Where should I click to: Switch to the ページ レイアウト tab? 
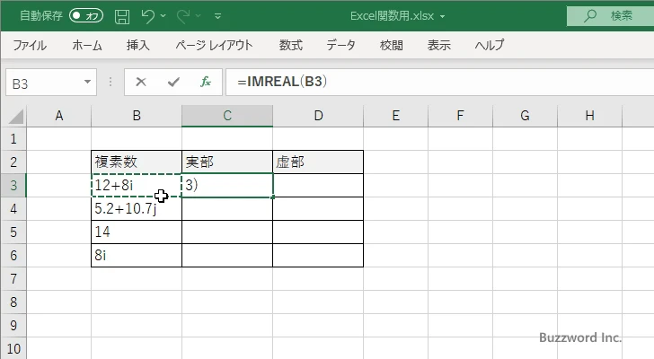pyautogui.click(x=214, y=45)
